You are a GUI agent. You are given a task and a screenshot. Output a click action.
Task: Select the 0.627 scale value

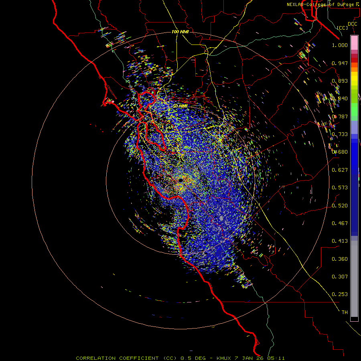pos(340,170)
